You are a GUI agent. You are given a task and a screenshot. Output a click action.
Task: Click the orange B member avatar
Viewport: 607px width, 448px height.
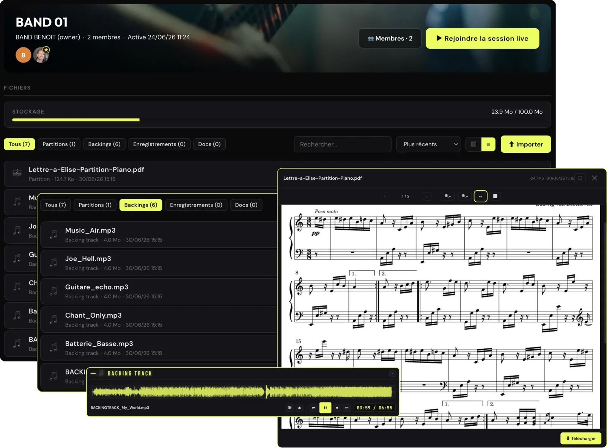coord(24,55)
